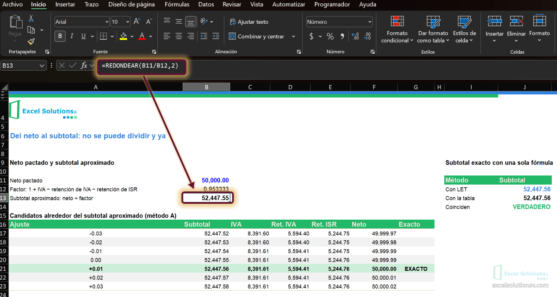Viewport: 557px width, 297px height.
Task: Click the increase decimals icon
Action: tap(355, 36)
